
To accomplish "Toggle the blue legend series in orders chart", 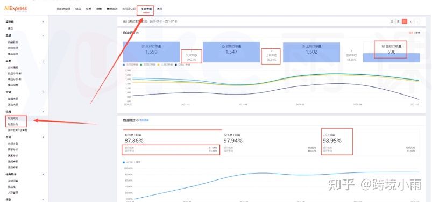I will pyautogui.click(x=130, y=64).
